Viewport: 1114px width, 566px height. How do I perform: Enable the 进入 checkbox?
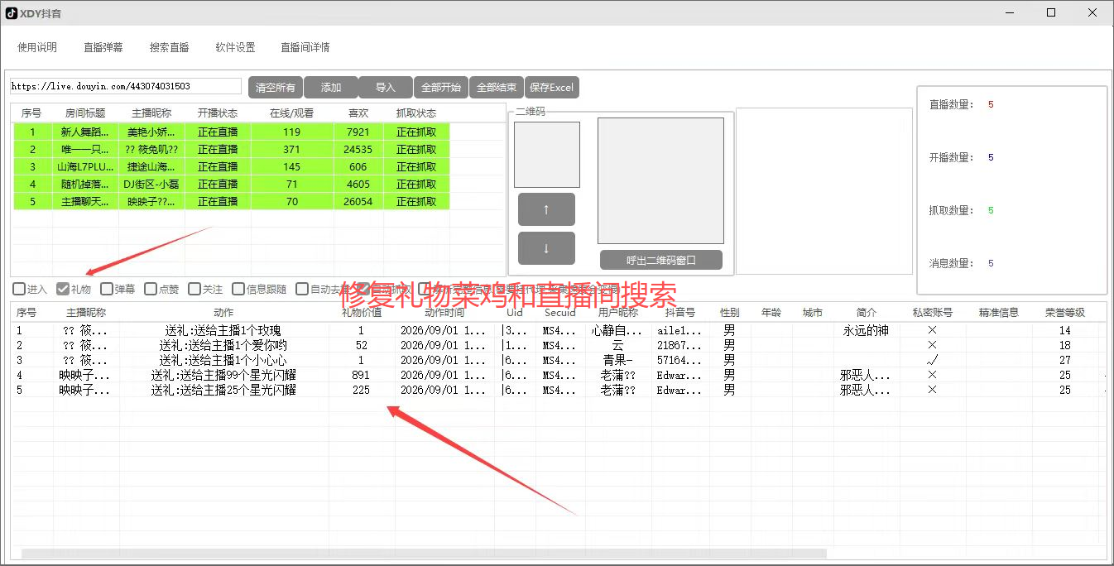(19, 289)
